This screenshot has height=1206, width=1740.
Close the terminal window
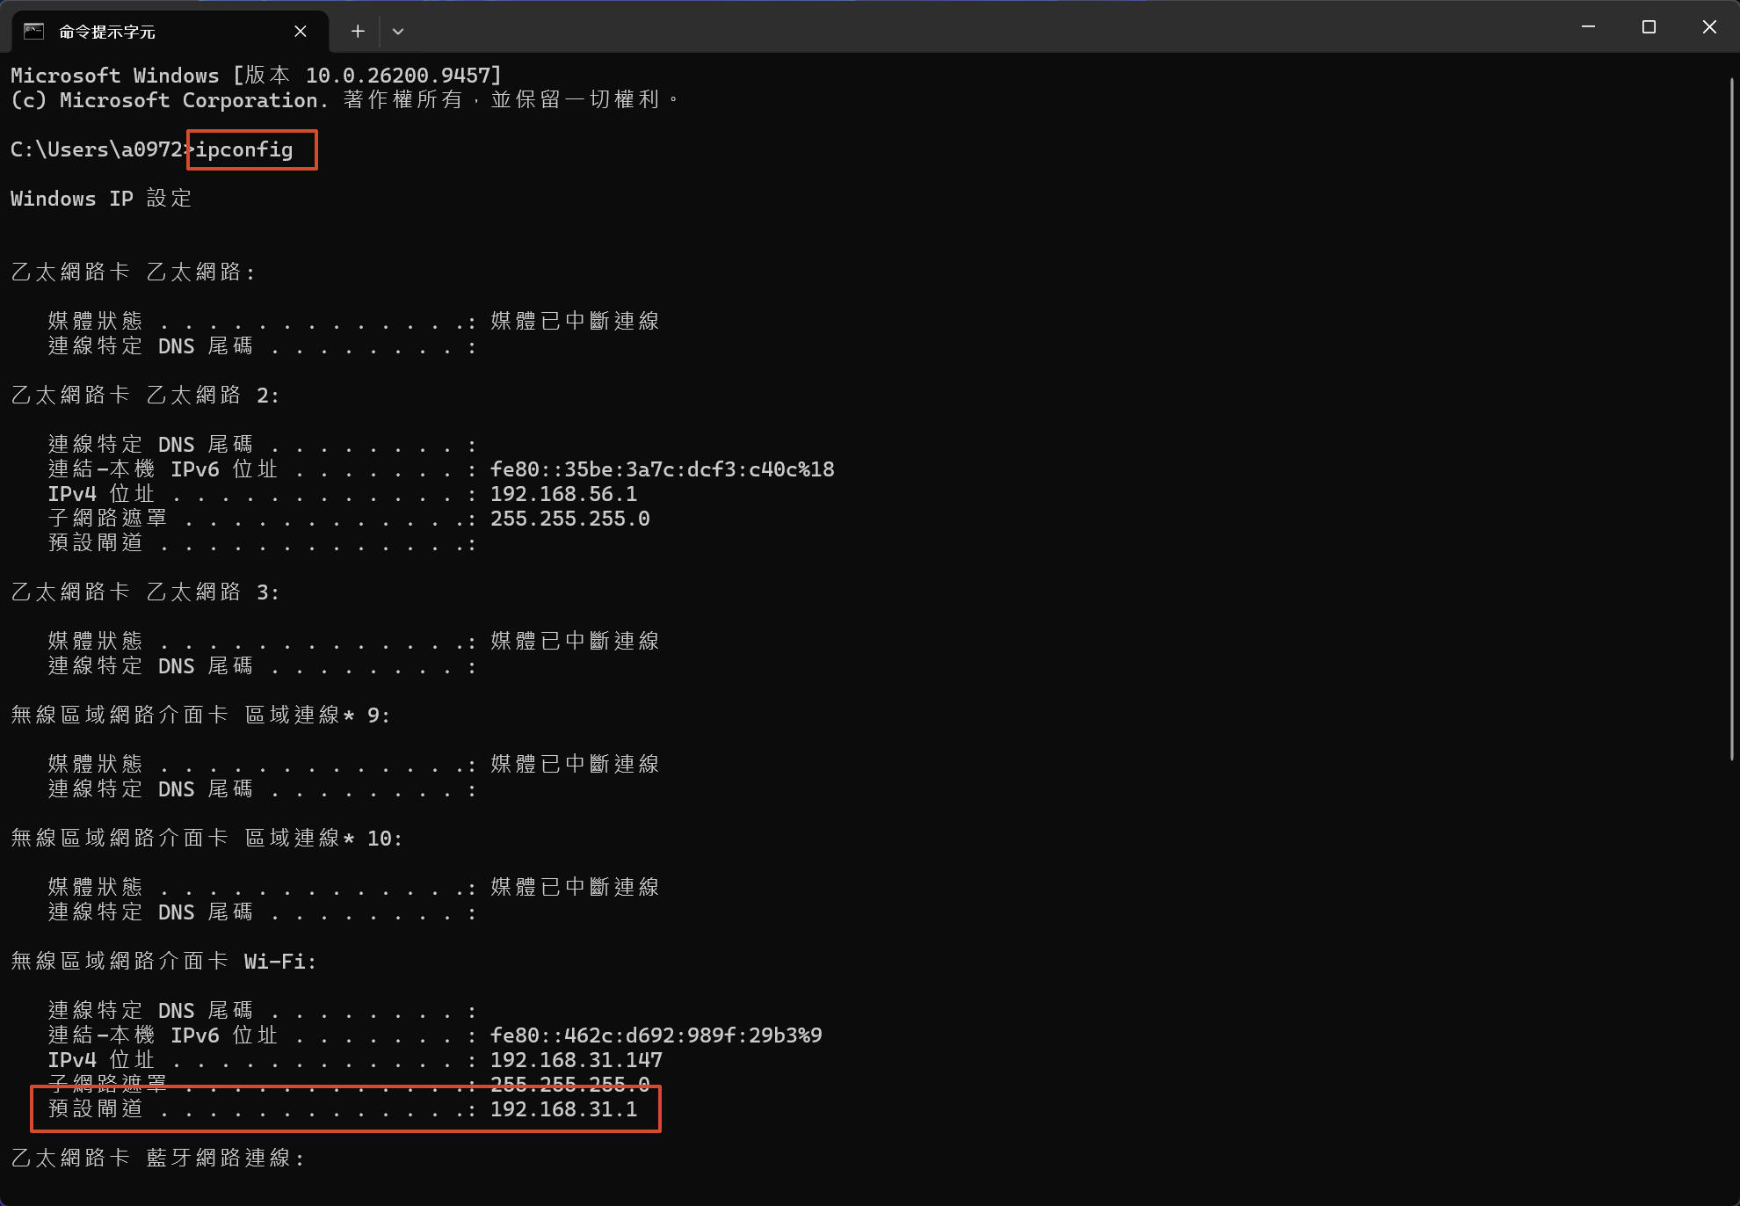[x=1709, y=27]
